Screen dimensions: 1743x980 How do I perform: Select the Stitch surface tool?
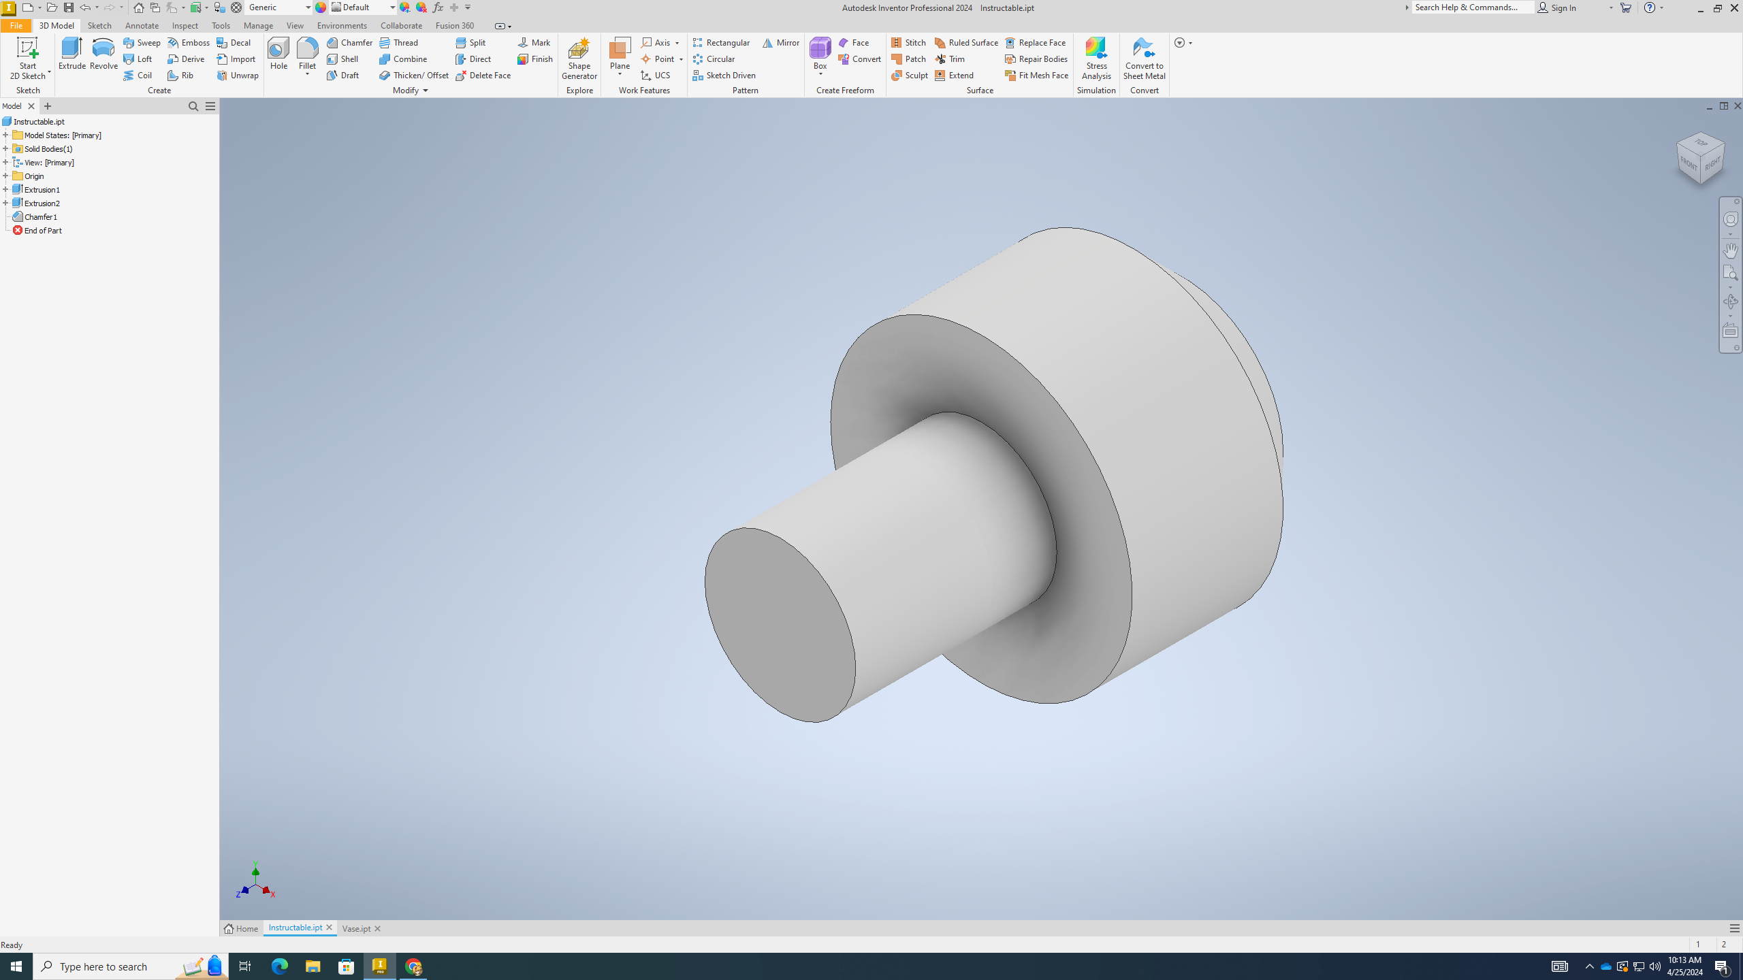point(908,42)
